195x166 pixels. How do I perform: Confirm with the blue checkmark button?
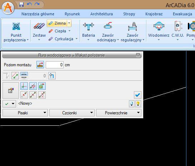137,95
